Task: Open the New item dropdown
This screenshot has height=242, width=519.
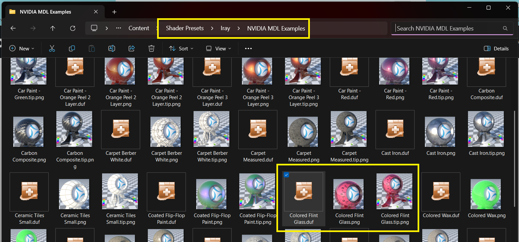Action: tap(22, 48)
